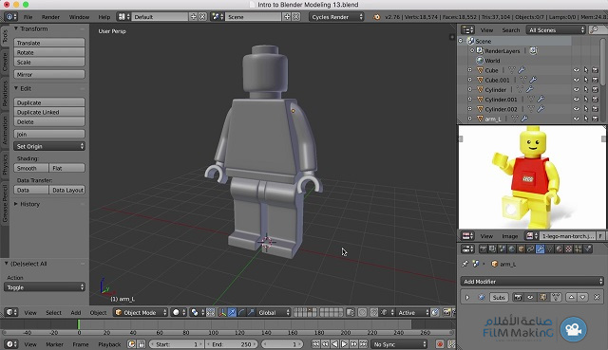Open the Set Origin dropdown
This screenshot has height=350, width=608.
coord(49,146)
